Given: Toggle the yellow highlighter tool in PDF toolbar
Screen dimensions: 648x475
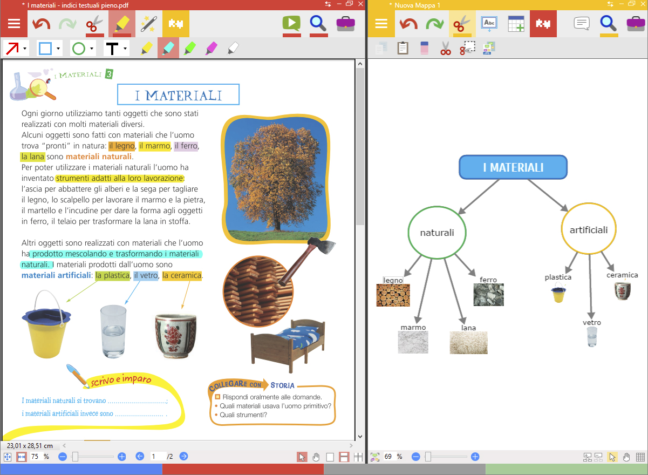Looking at the screenshot, I should click(x=122, y=24).
